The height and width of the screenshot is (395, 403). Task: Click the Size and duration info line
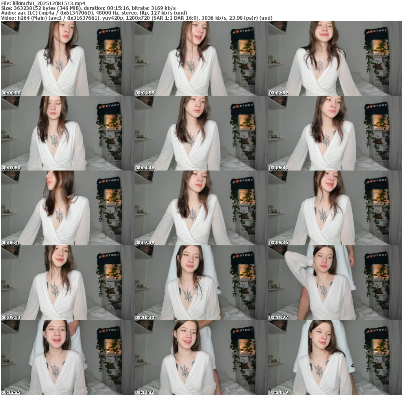pyautogui.click(x=89, y=8)
